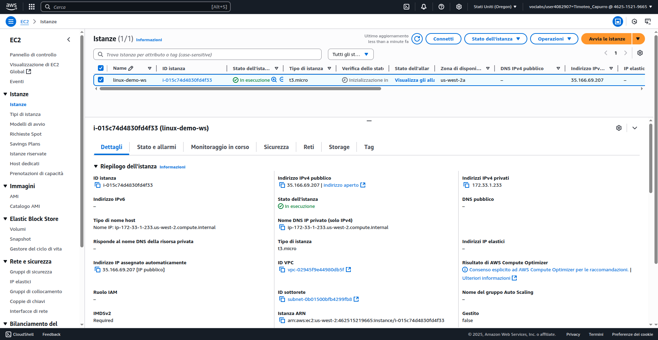Viewport: 658px width, 340px height.
Task: Copy the VPC ID
Action: pyautogui.click(x=282, y=270)
